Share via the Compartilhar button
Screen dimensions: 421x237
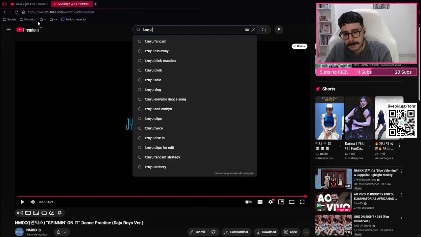tap(236, 232)
